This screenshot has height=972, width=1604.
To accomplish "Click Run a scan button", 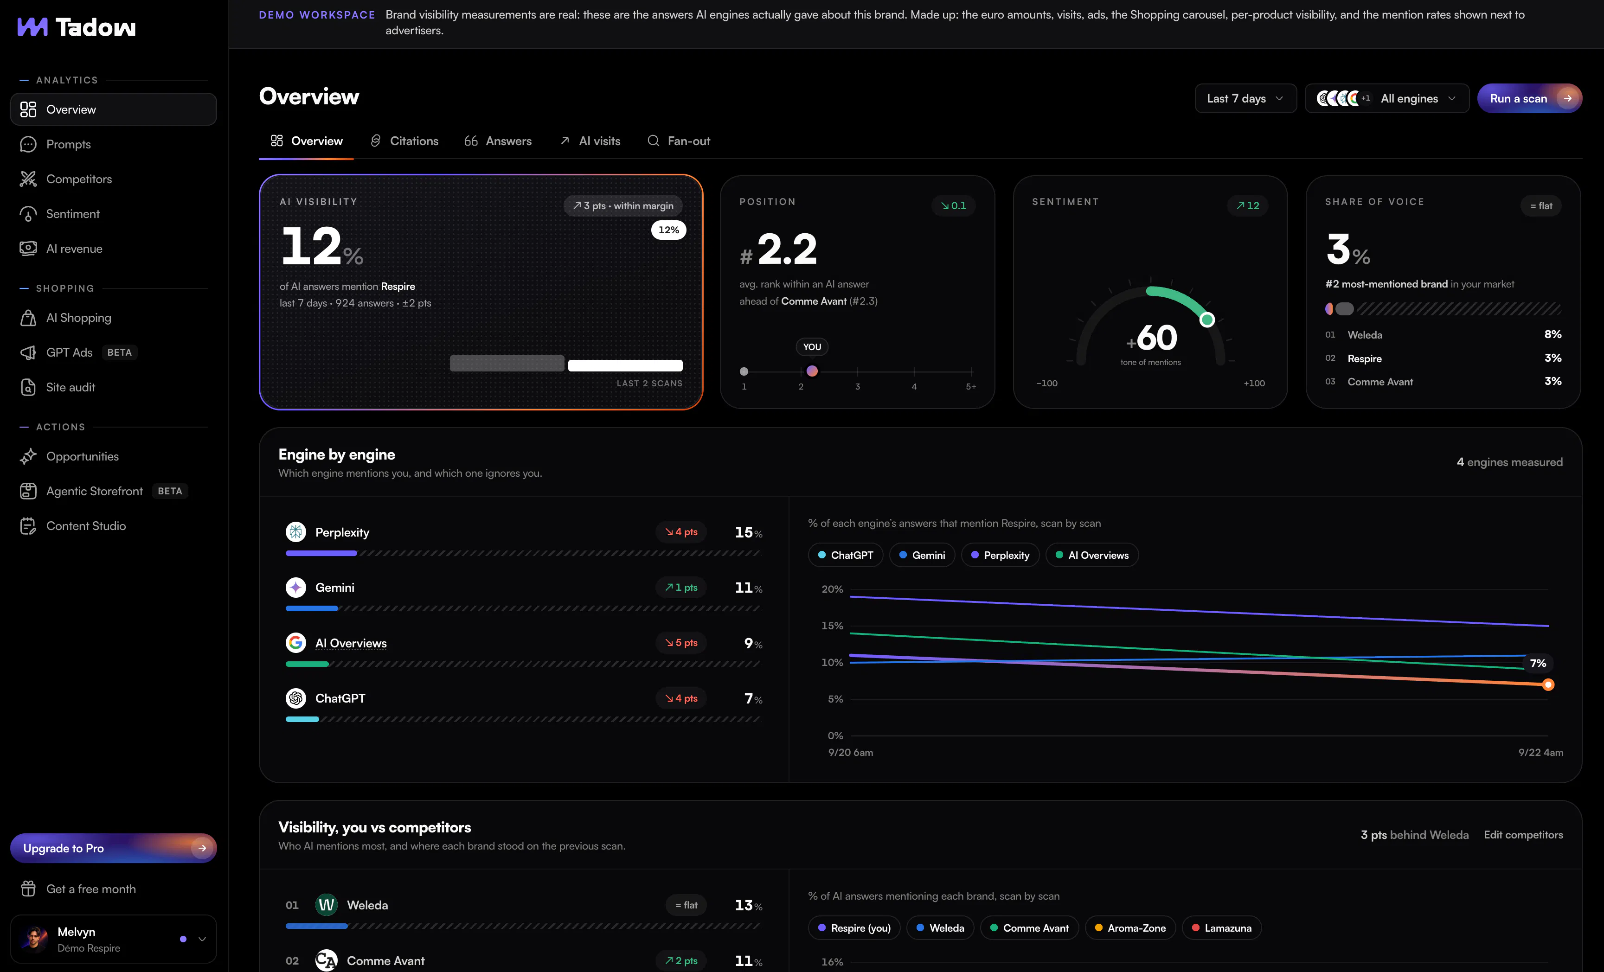I will [x=1529, y=98].
